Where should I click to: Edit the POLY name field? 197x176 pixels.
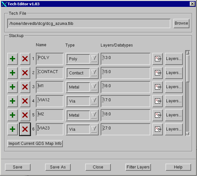pos(50,59)
